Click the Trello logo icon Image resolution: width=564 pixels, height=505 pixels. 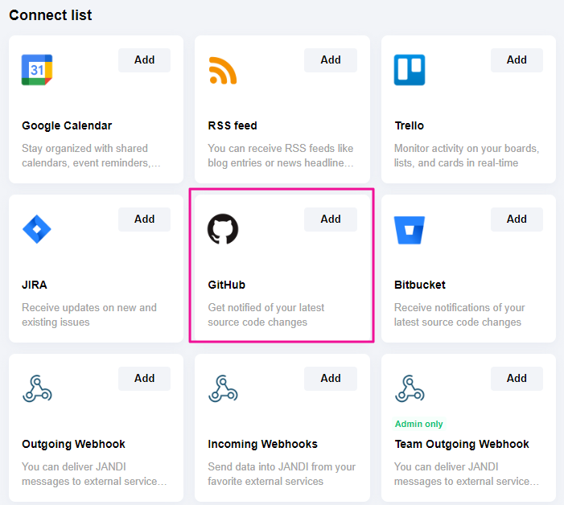click(410, 70)
